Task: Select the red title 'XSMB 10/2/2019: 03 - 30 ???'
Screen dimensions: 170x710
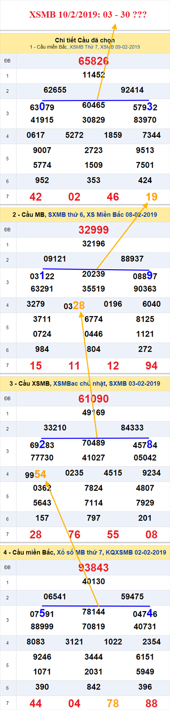Action: [x=88, y=15]
